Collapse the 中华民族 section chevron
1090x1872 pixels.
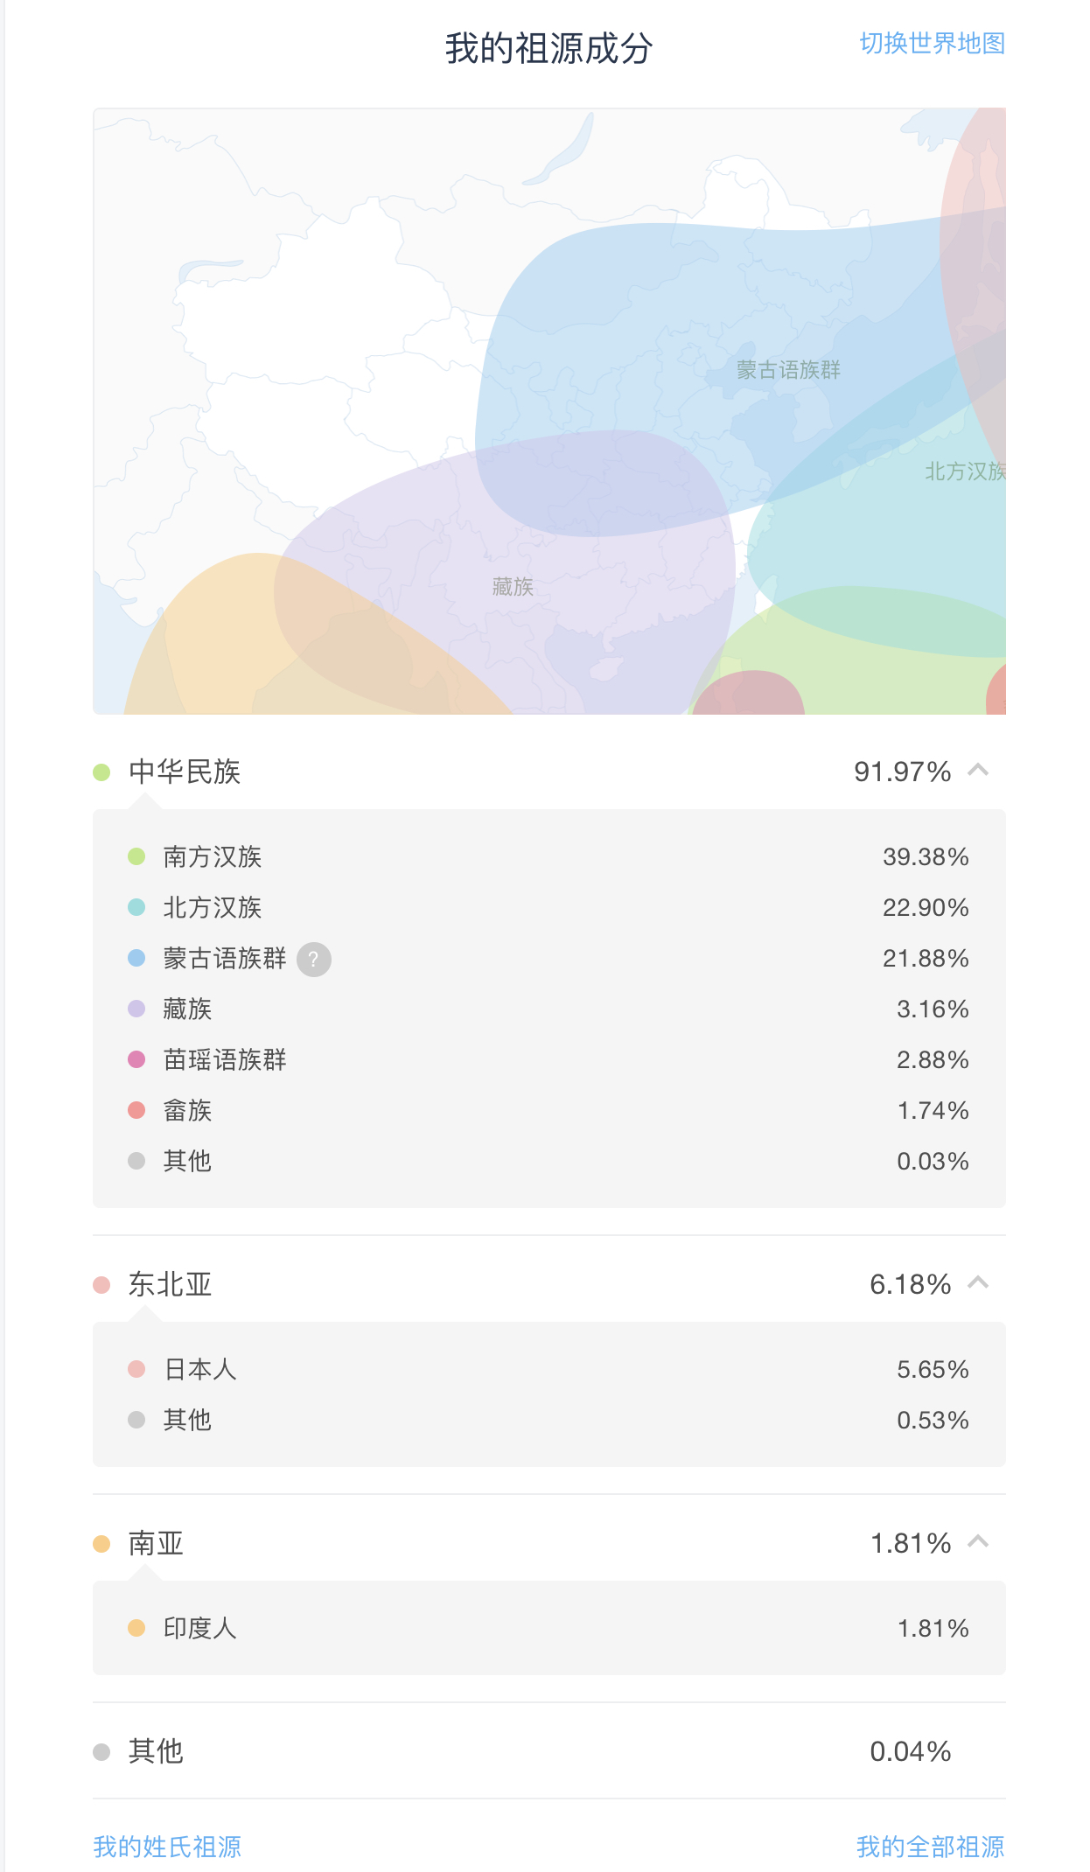[978, 771]
